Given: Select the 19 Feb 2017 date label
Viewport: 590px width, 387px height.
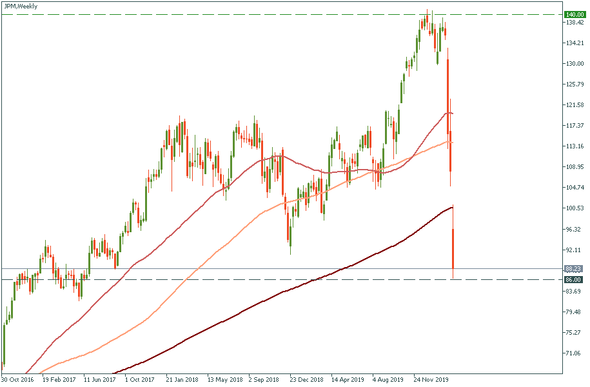Looking at the screenshot, I should click(x=59, y=380).
